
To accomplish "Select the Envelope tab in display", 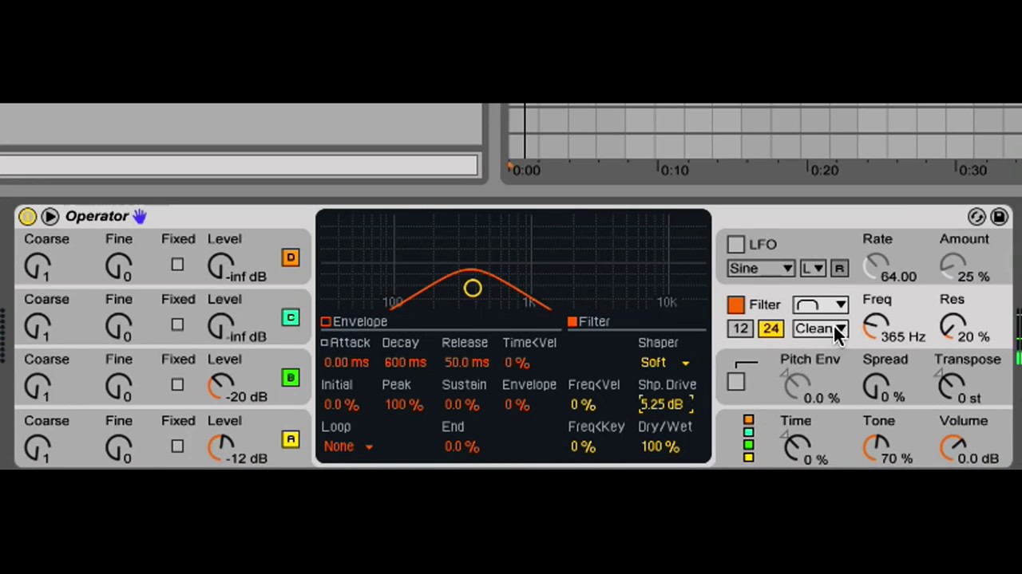I will coord(354,321).
